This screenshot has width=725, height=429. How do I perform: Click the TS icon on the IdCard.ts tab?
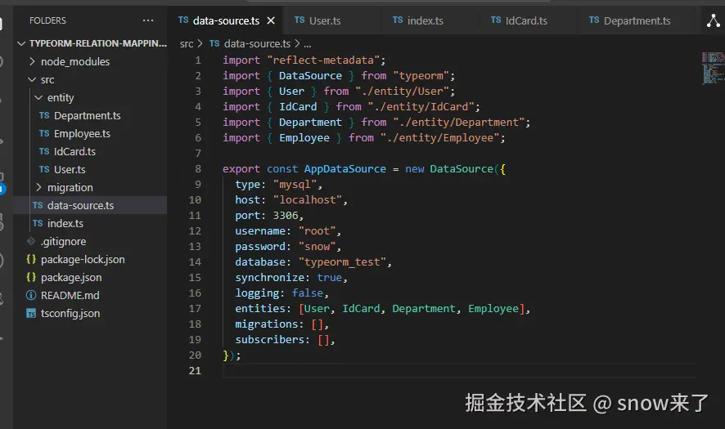point(496,20)
